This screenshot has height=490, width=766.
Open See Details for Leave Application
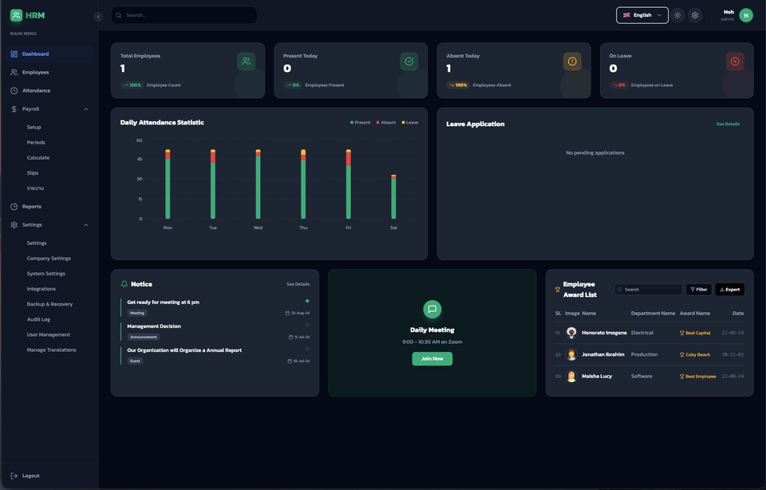(728, 124)
